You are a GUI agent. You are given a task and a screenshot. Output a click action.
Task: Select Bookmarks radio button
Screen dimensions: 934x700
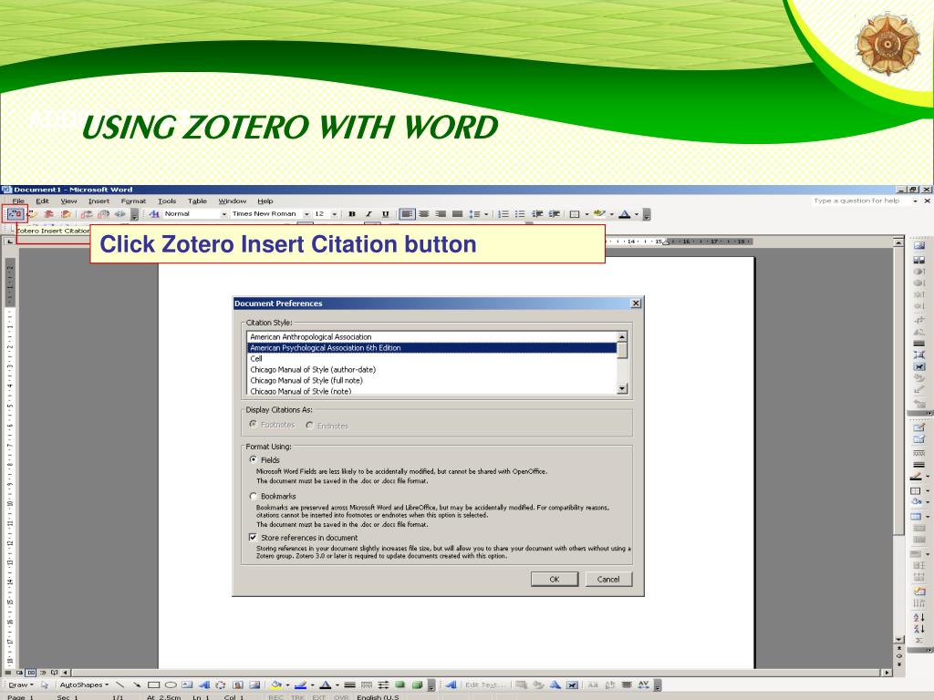coord(254,496)
